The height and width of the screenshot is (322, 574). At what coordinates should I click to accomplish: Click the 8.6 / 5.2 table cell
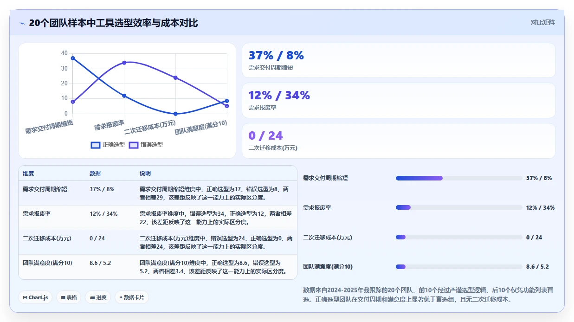click(100, 263)
